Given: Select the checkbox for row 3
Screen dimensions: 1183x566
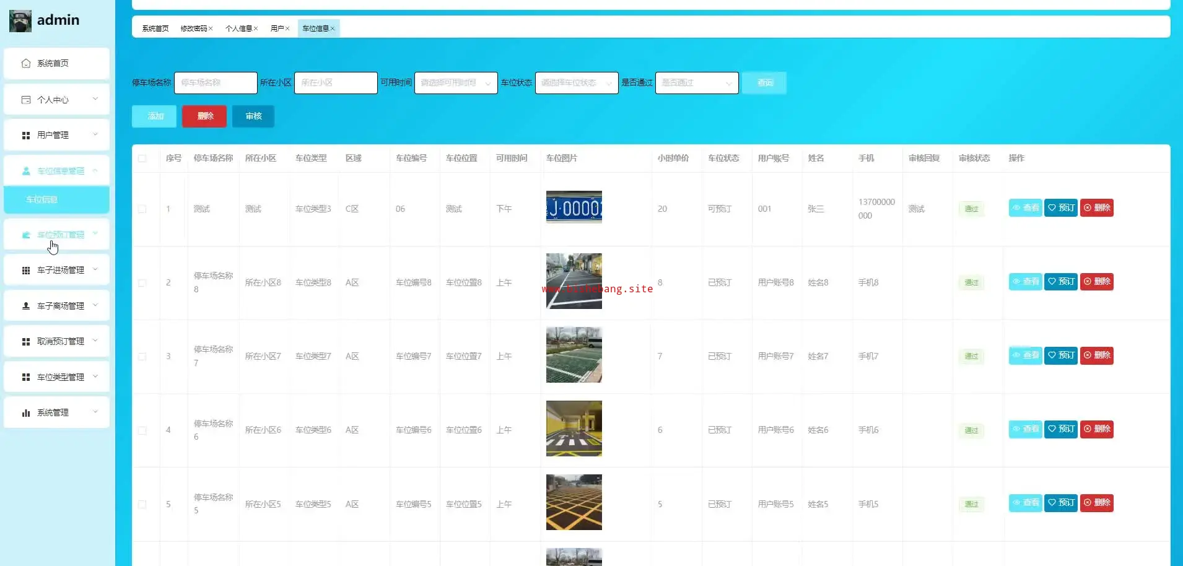Looking at the screenshot, I should coord(142,357).
